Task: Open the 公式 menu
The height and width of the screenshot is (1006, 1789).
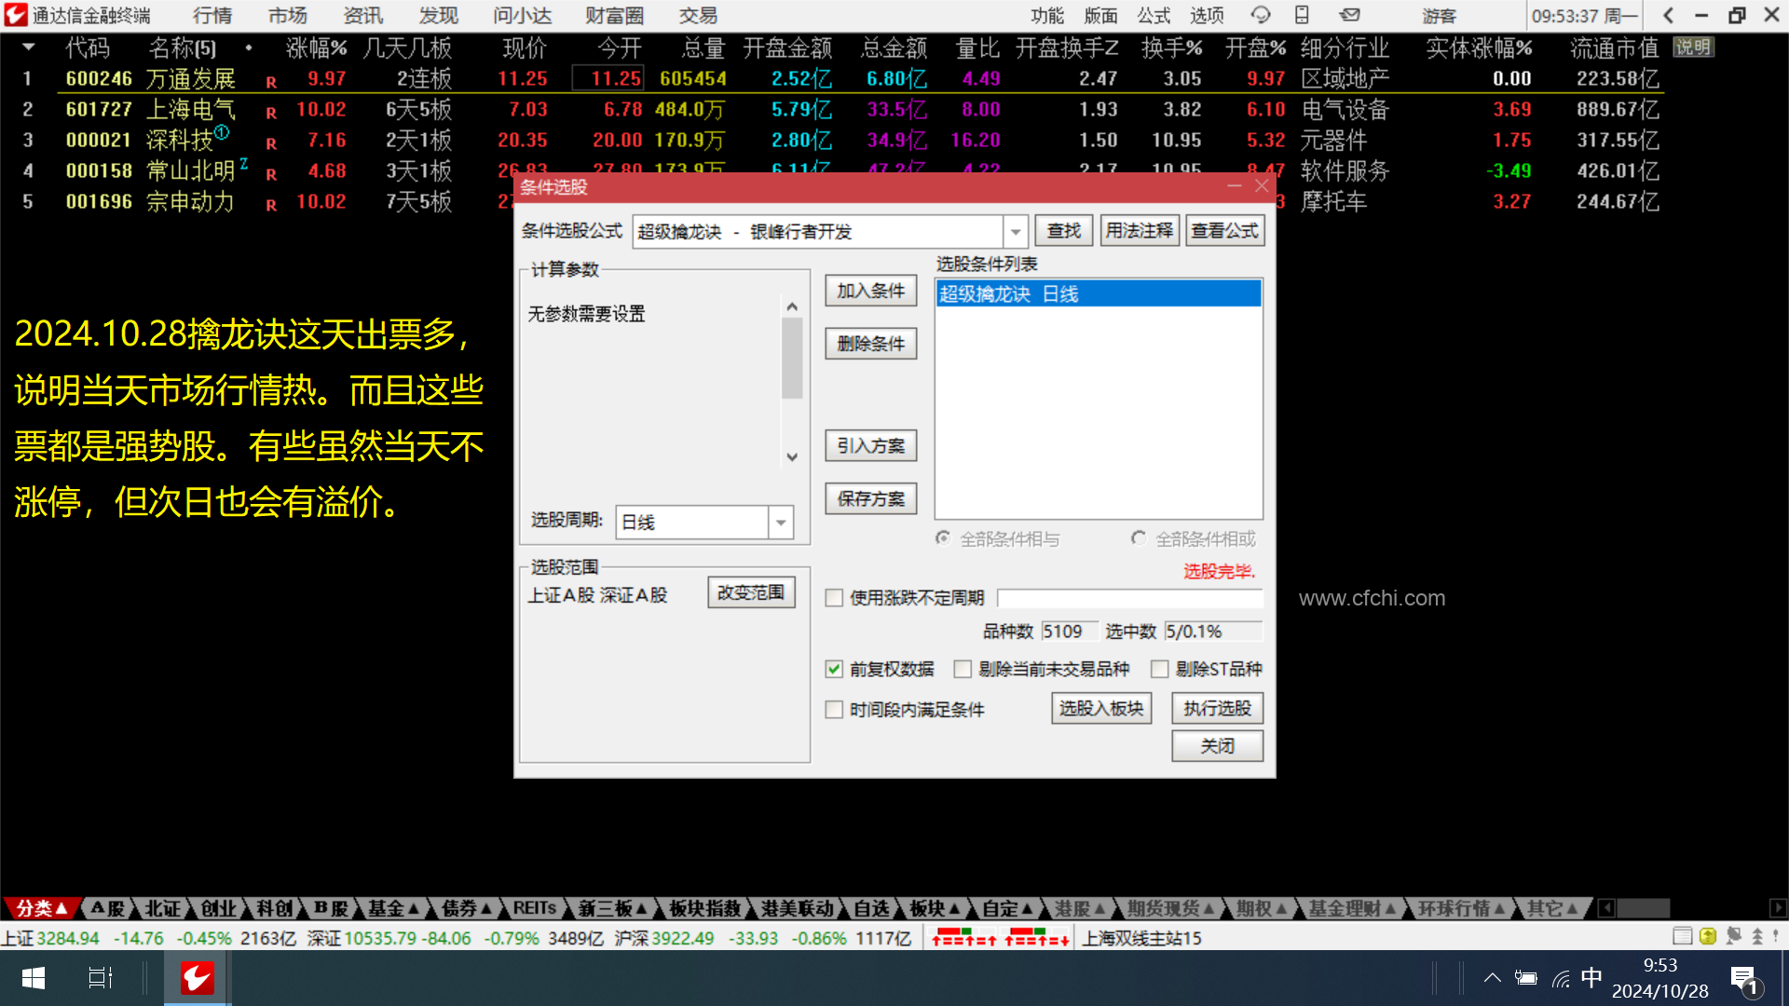Action: click(1154, 15)
